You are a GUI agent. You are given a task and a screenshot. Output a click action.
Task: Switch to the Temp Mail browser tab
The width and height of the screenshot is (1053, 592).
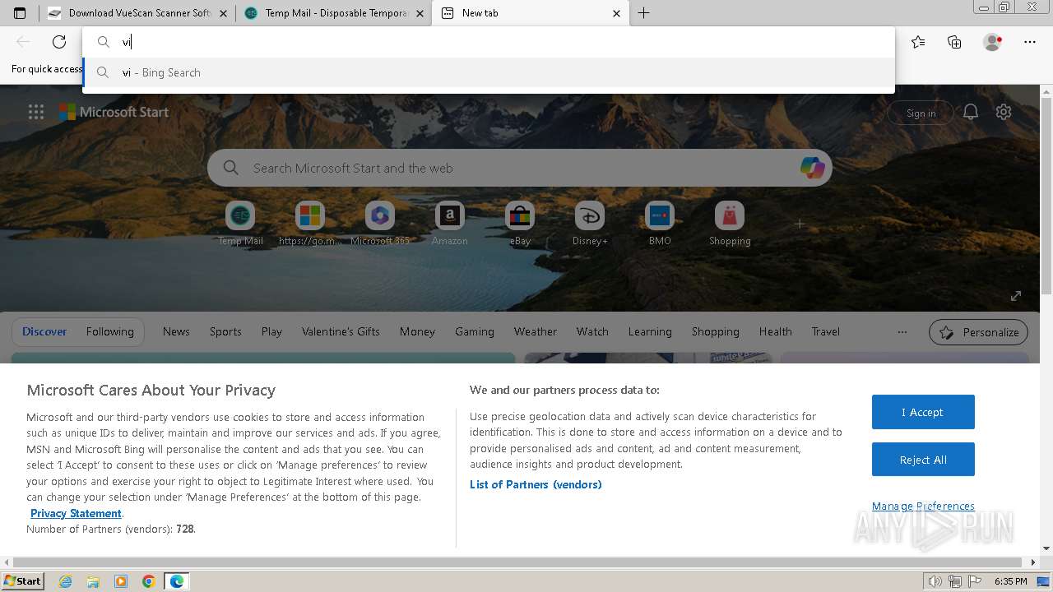333,13
